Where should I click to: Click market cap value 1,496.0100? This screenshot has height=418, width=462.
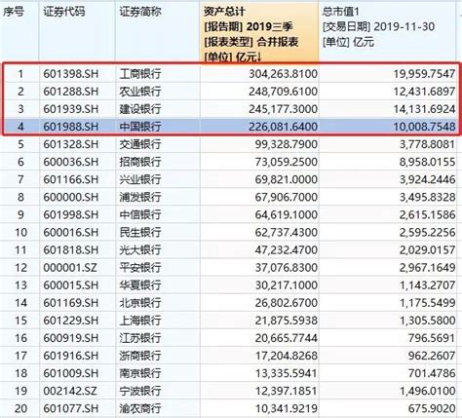tap(427, 391)
